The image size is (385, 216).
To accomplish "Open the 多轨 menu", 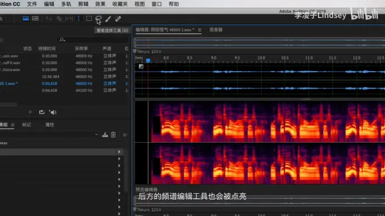I will 66,4.
